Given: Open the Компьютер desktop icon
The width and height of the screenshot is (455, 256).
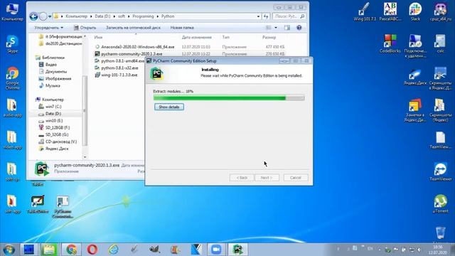Looking at the screenshot, I should (12, 11).
